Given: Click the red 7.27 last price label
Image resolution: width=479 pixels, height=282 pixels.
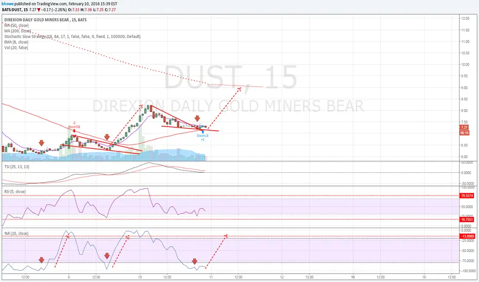Looking at the screenshot, I should pos(464,127).
